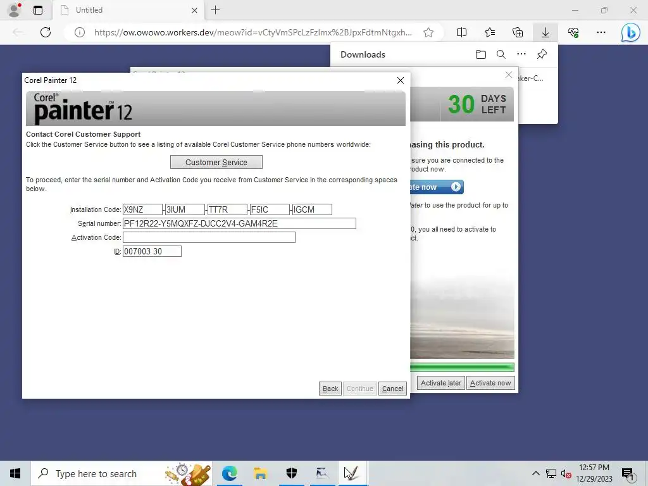Open Microsoft Edge from taskbar
Image resolution: width=648 pixels, height=486 pixels.
[229, 473]
